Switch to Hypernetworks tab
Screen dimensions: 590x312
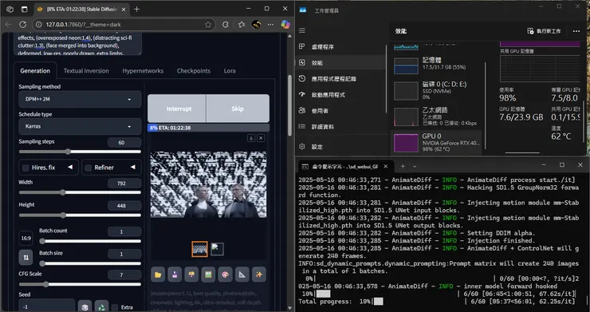point(143,71)
